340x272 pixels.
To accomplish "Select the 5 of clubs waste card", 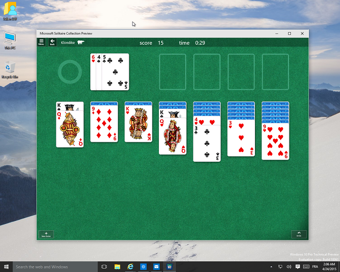I will pyautogui.click(x=116, y=72).
